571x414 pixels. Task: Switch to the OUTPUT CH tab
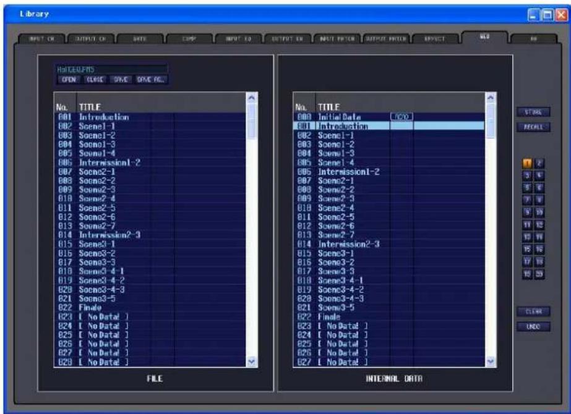91,39
